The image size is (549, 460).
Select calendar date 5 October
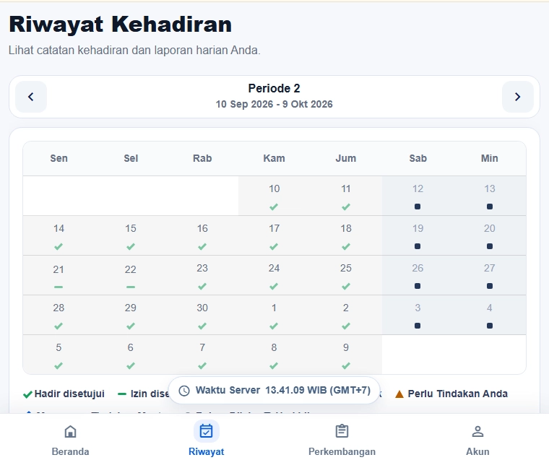coord(59,355)
